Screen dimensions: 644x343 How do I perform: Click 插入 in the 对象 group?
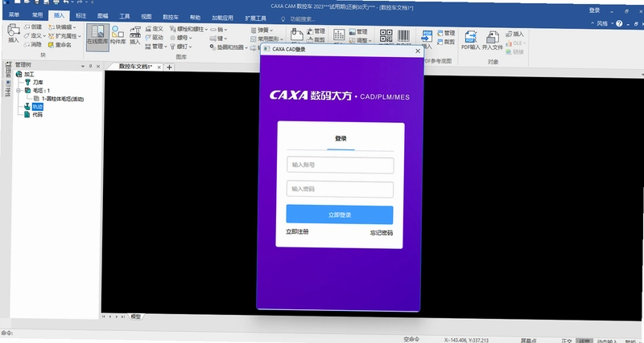tap(514, 34)
